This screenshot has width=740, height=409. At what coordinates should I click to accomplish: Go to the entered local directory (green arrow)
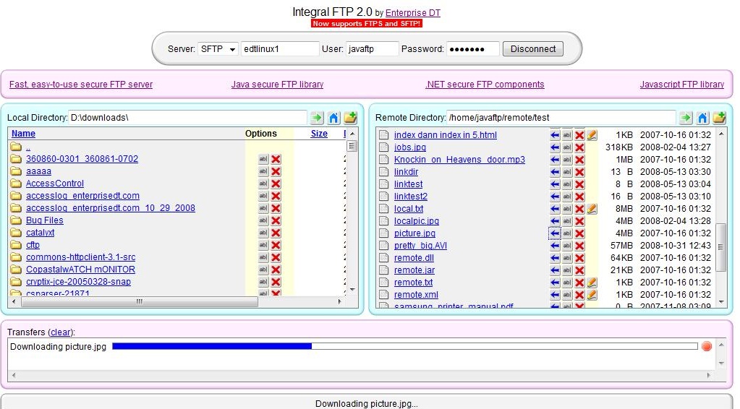coord(317,117)
